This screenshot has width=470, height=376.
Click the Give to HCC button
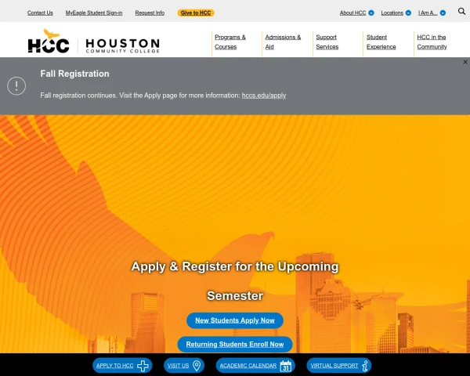[x=196, y=13]
